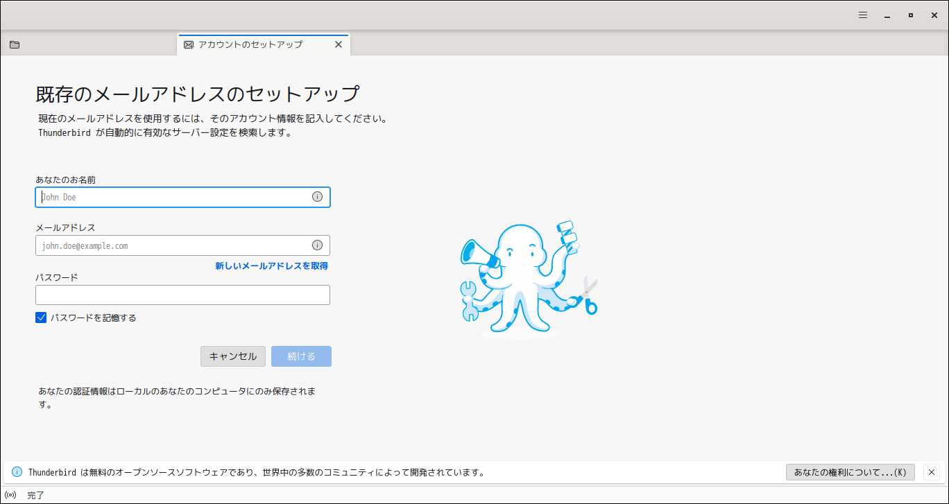949x504 pixels.
Task: Open あなたの権利について button
Action: [850, 472]
